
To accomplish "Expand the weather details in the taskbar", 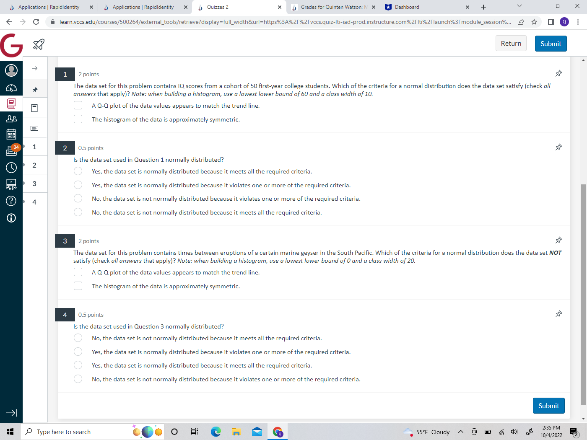I will pos(428,432).
